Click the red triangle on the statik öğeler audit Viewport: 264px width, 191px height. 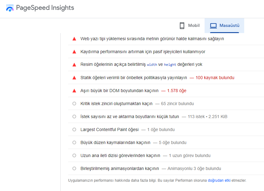click(x=74, y=78)
